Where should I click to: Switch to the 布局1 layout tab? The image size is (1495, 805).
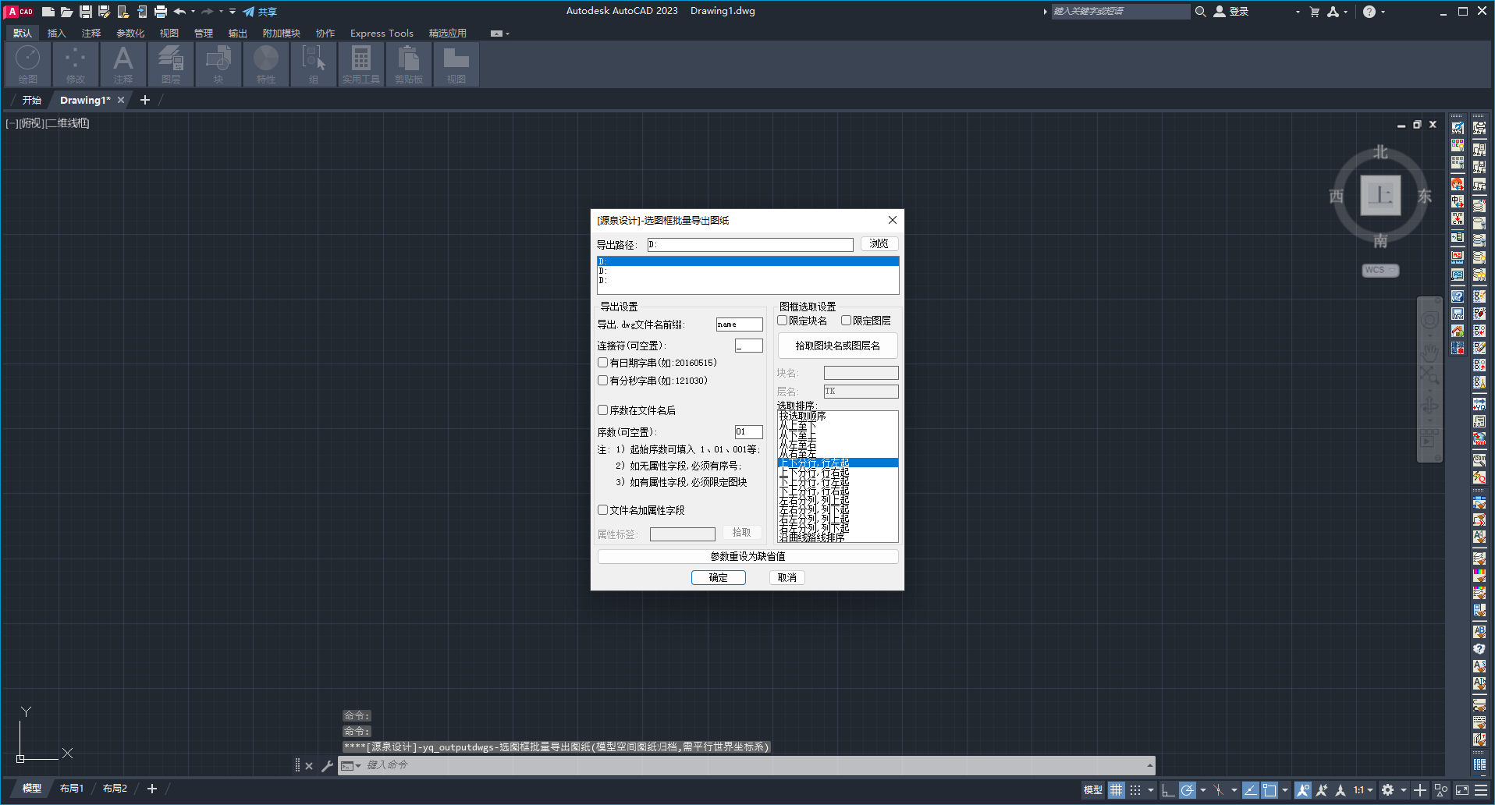72,789
